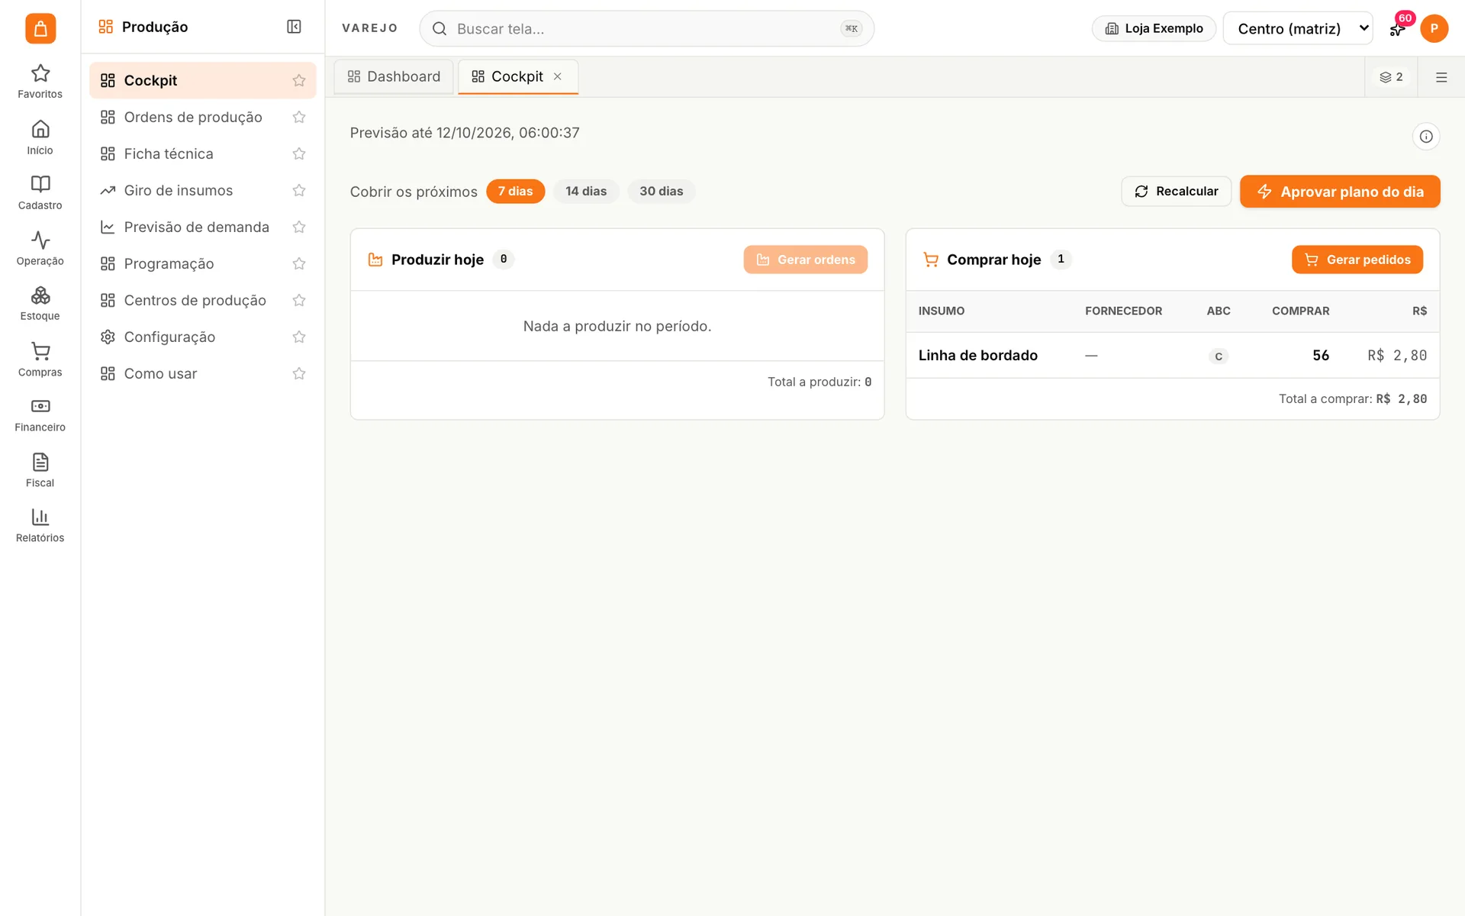
Task: Select the 30 dias coverage option
Action: (x=661, y=191)
